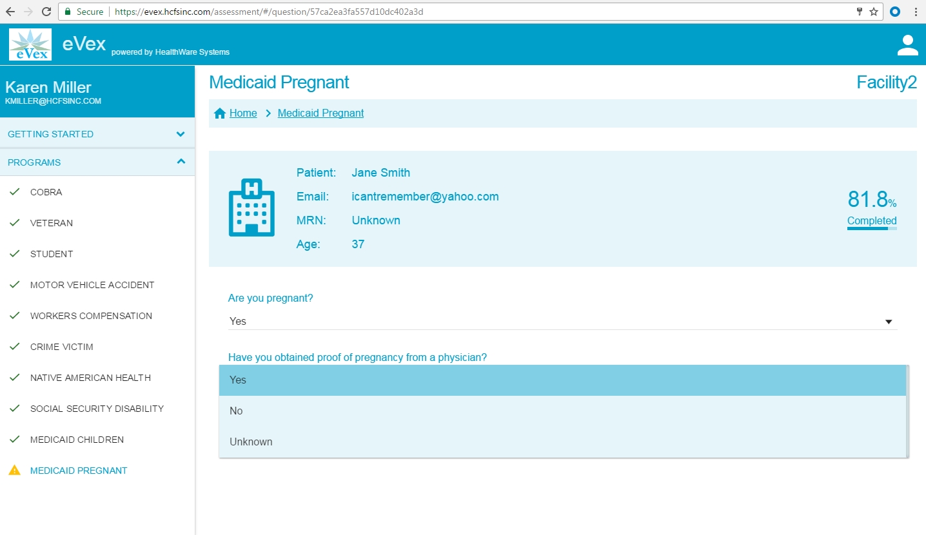The image size is (926, 535).
Task: Click the completion progress bar
Action: 871,228
